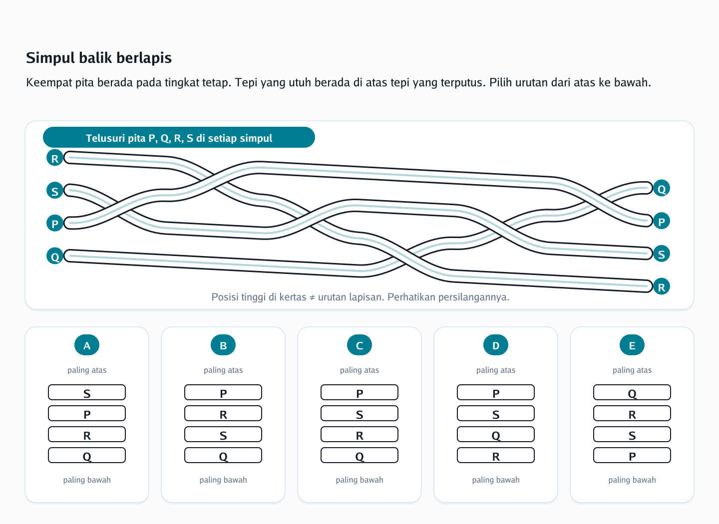719x524 pixels.
Task: Click the right S ribbon end label
Action: click(x=662, y=254)
